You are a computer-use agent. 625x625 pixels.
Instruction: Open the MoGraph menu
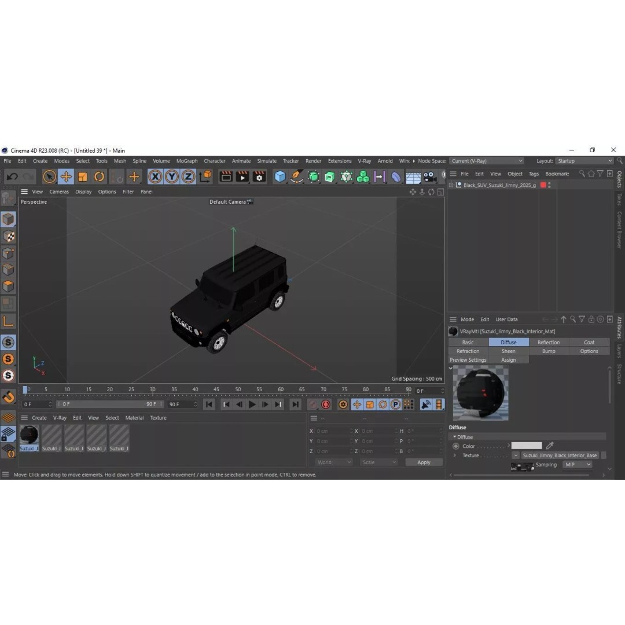[187, 161]
